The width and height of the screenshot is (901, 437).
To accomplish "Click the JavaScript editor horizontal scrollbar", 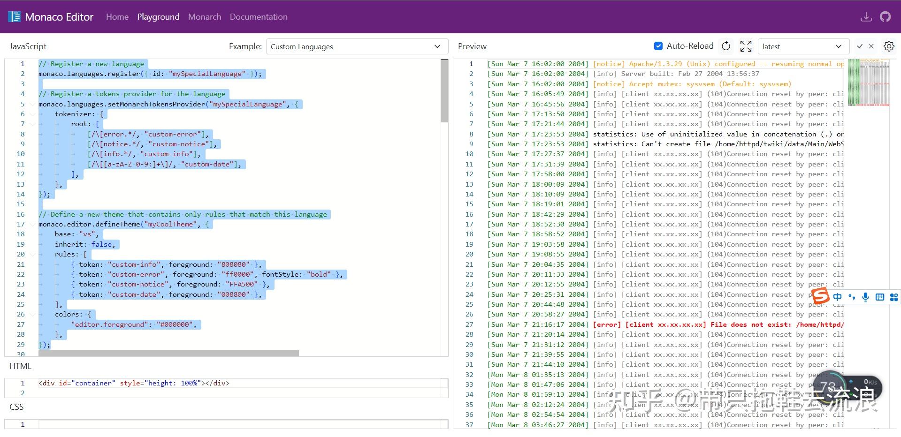I will pos(168,353).
